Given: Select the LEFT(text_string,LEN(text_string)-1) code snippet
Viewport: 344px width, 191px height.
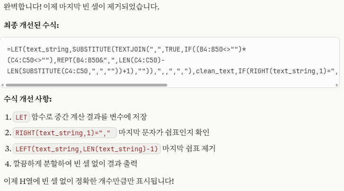Looking at the screenshot, I should tap(86, 149).
